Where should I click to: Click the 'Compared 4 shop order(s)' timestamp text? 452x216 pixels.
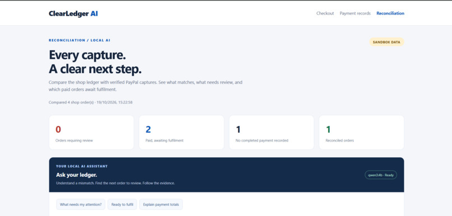(x=90, y=102)
